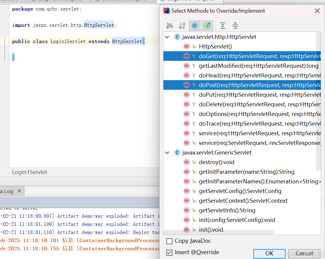Click protected key icon beside doPut
325x259 pixels.
coord(193,95)
